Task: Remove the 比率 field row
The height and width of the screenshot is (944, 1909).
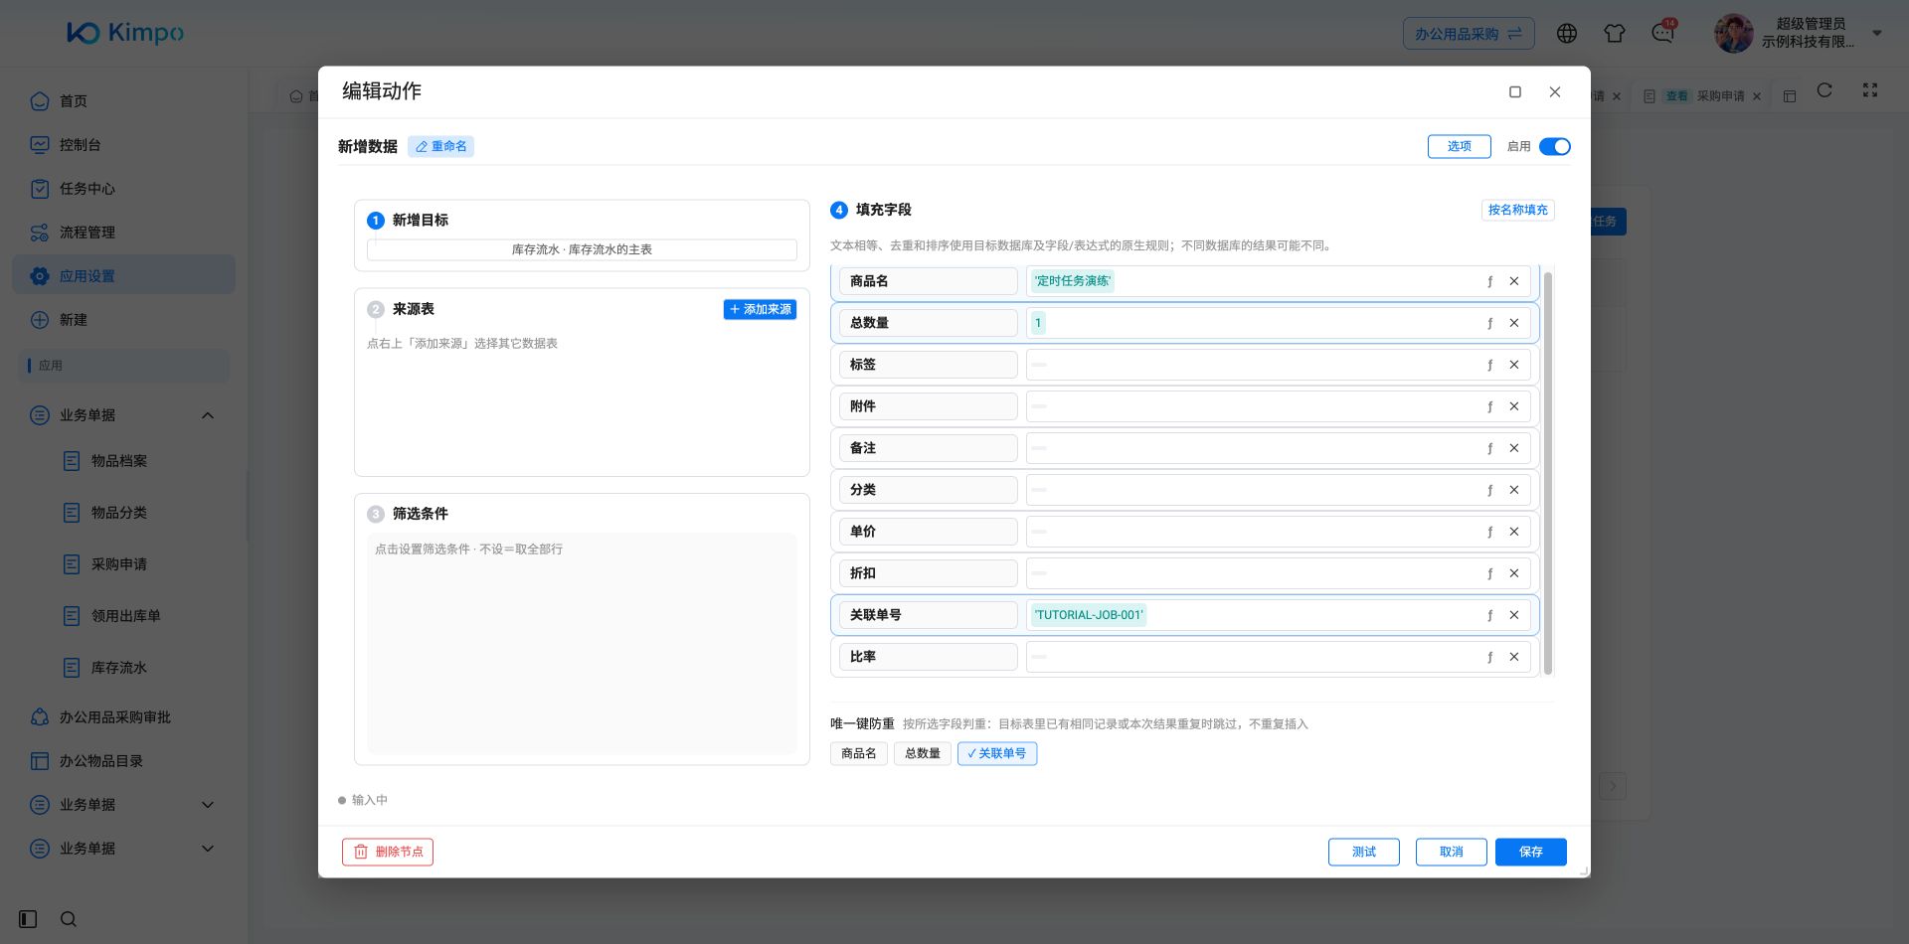Action: click(x=1514, y=657)
